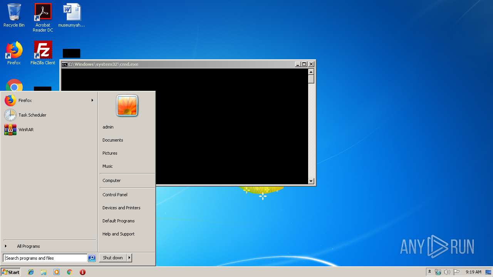The height and width of the screenshot is (277, 493).
Task: Open Internet Explorer from the taskbar
Action: coord(31,272)
